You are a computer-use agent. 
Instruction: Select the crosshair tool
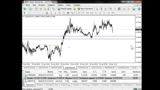(x=29, y=13)
